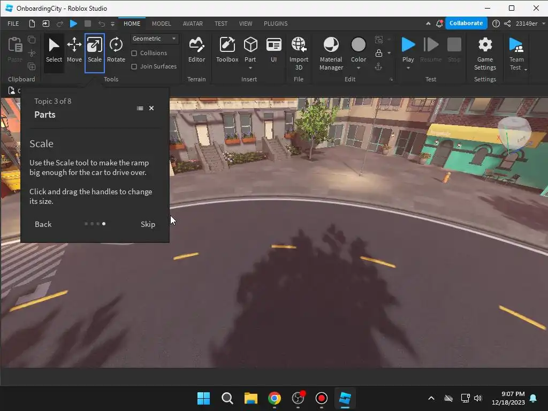Open the Help question mark icon

pos(496,24)
